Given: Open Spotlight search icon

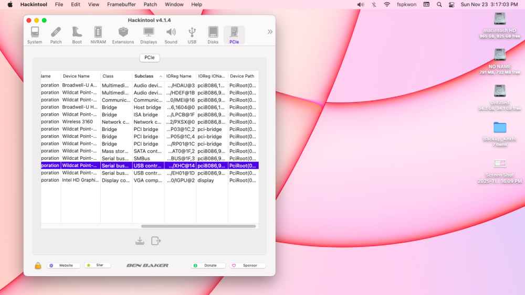Looking at the screenshot, I should coord(439,4).
